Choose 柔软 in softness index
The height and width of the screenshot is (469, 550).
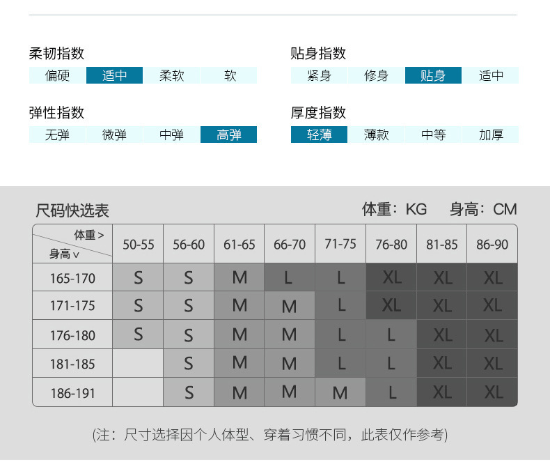pos(171,75)
